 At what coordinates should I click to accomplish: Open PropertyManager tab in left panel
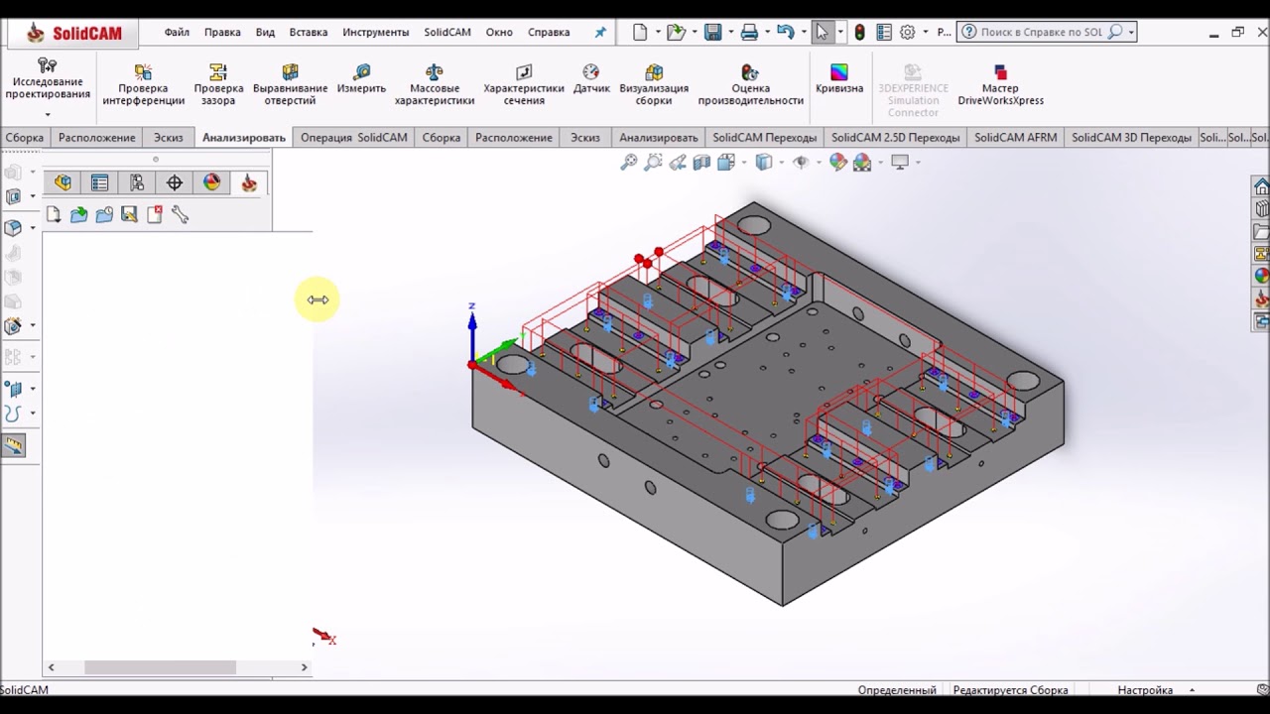(x=99, y=182)
